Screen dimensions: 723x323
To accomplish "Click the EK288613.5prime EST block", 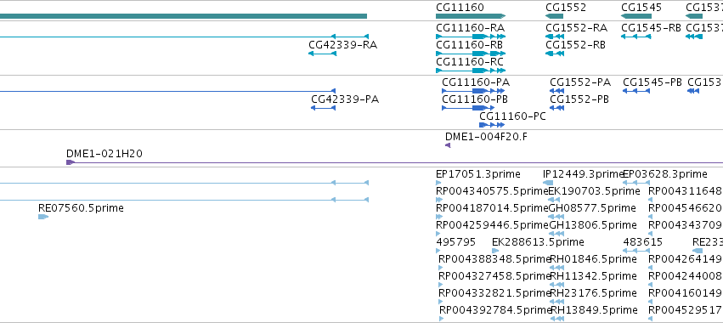I will [x=495, y=251].
